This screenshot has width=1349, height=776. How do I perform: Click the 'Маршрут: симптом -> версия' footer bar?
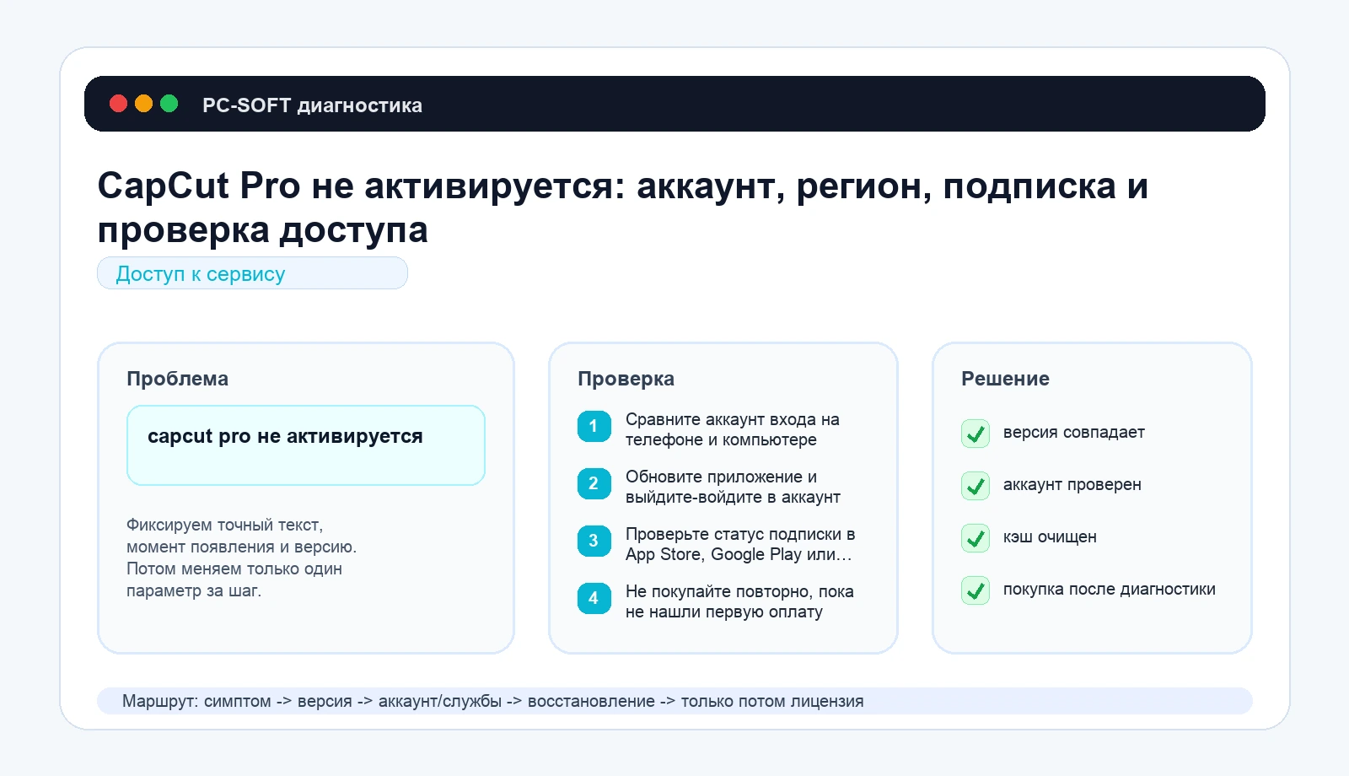[x=674, y=701]
